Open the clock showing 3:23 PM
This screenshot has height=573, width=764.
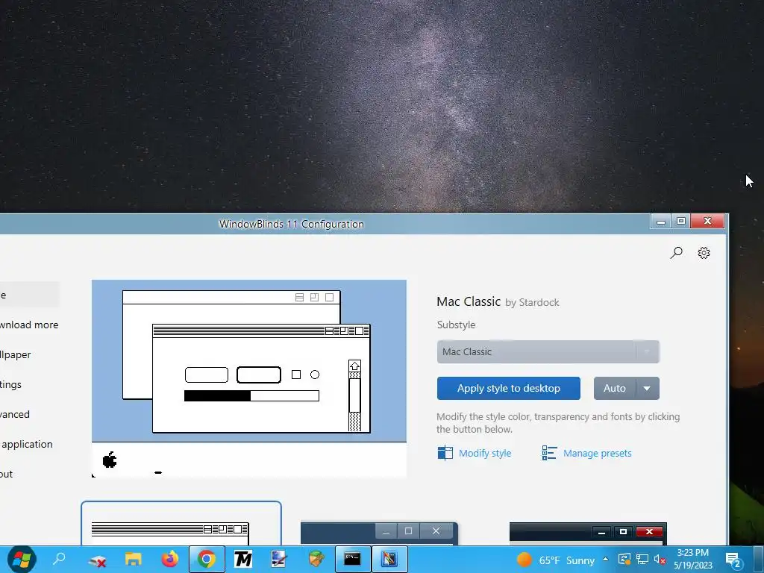click(x=693, y=560)
